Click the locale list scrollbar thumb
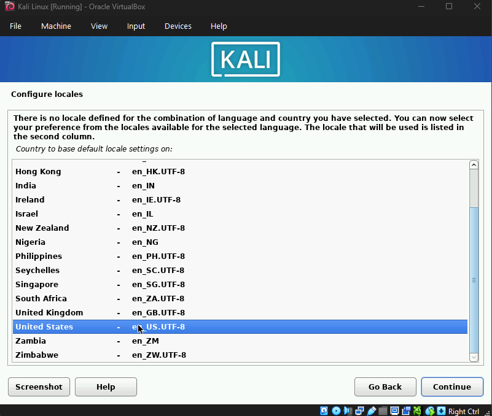 (474, 279)
